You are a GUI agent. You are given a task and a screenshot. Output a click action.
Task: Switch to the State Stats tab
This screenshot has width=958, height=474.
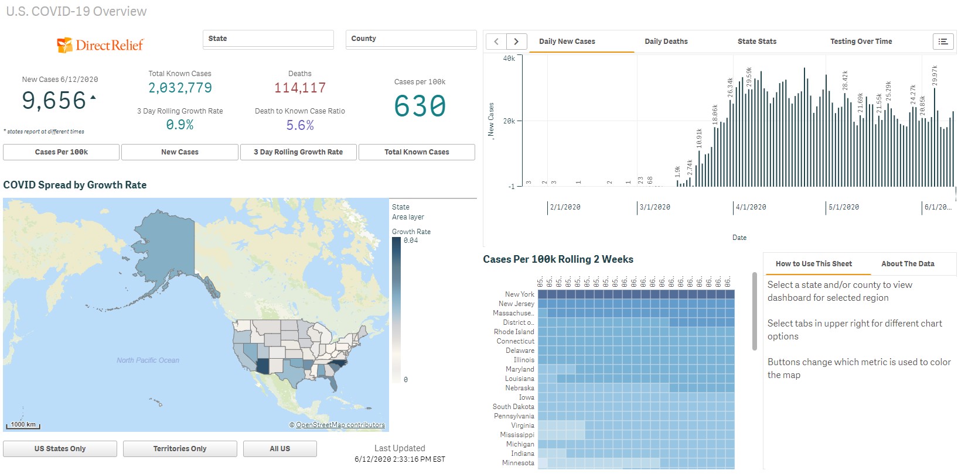pyautogui.click(x=756, y=42)
